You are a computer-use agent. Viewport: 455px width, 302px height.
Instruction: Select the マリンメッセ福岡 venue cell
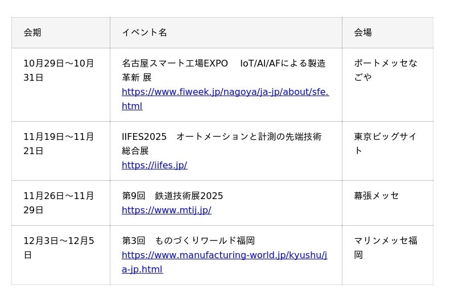click(x=385, y=247)
